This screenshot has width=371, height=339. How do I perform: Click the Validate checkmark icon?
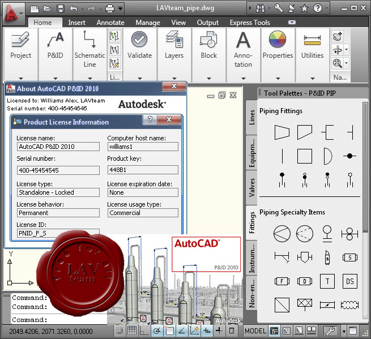tap(139, 39)
